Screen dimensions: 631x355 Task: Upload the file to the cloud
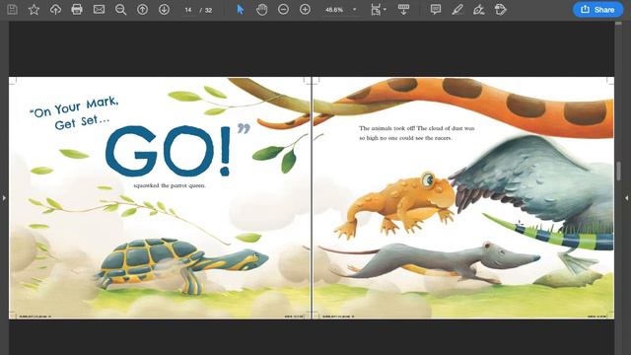tap(55, 9)
